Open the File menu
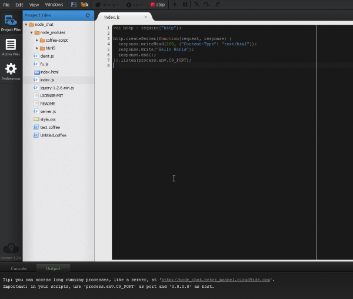Screen dimensions: 353x299 tap(6, 5)
